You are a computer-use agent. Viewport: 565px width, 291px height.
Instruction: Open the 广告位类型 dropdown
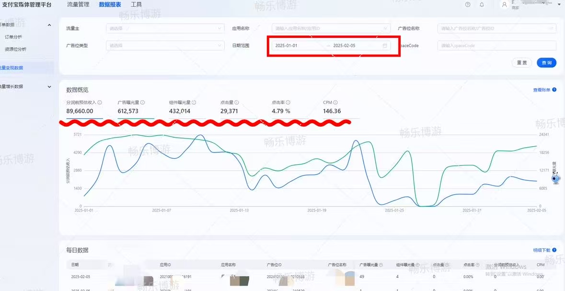[165, 46]
